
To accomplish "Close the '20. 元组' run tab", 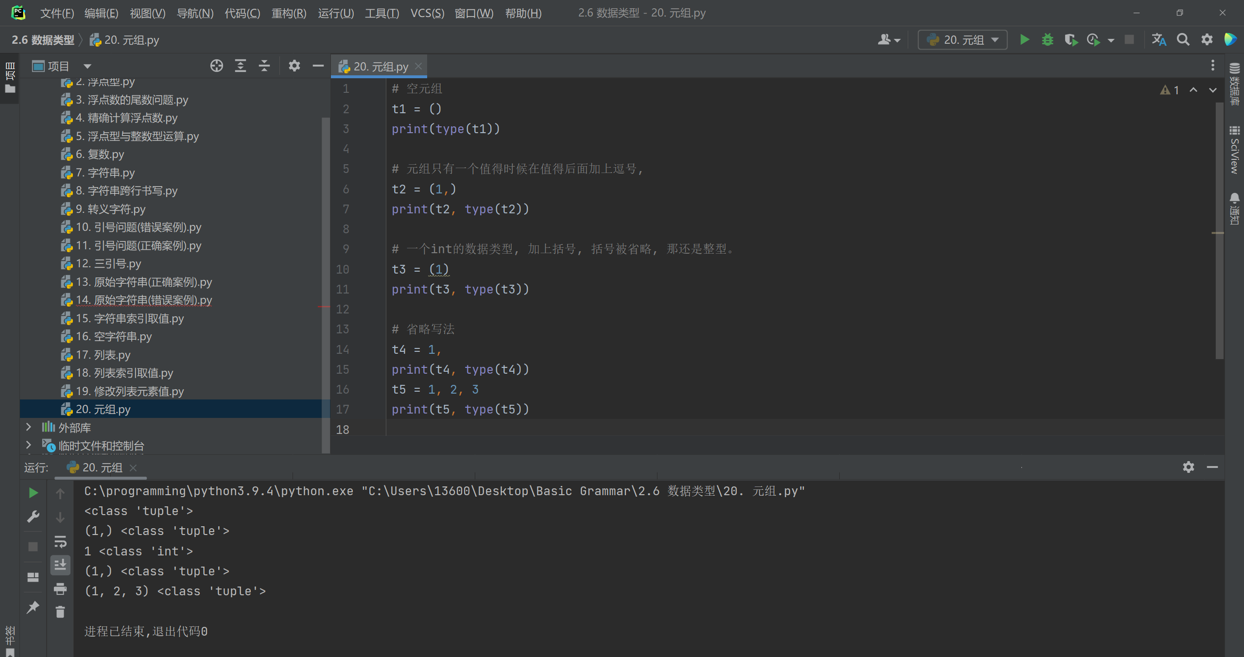I will [x=133, y=467].
